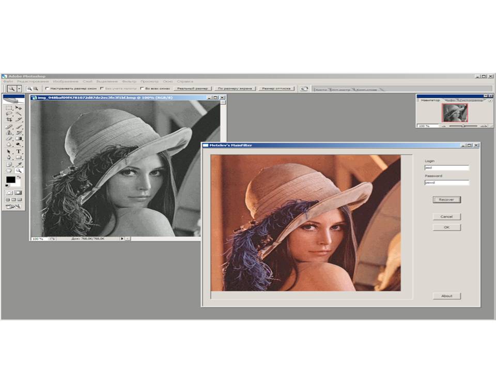Open the zoom tool preset dropdown arrow

pyautogui.click(x=19, y=89)
